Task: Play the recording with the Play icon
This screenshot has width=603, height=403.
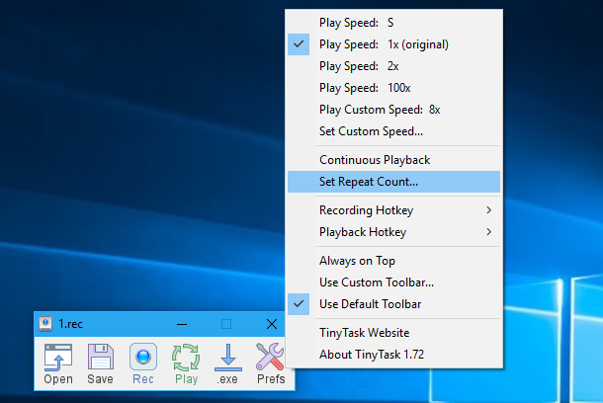Action: click(186, 363)
